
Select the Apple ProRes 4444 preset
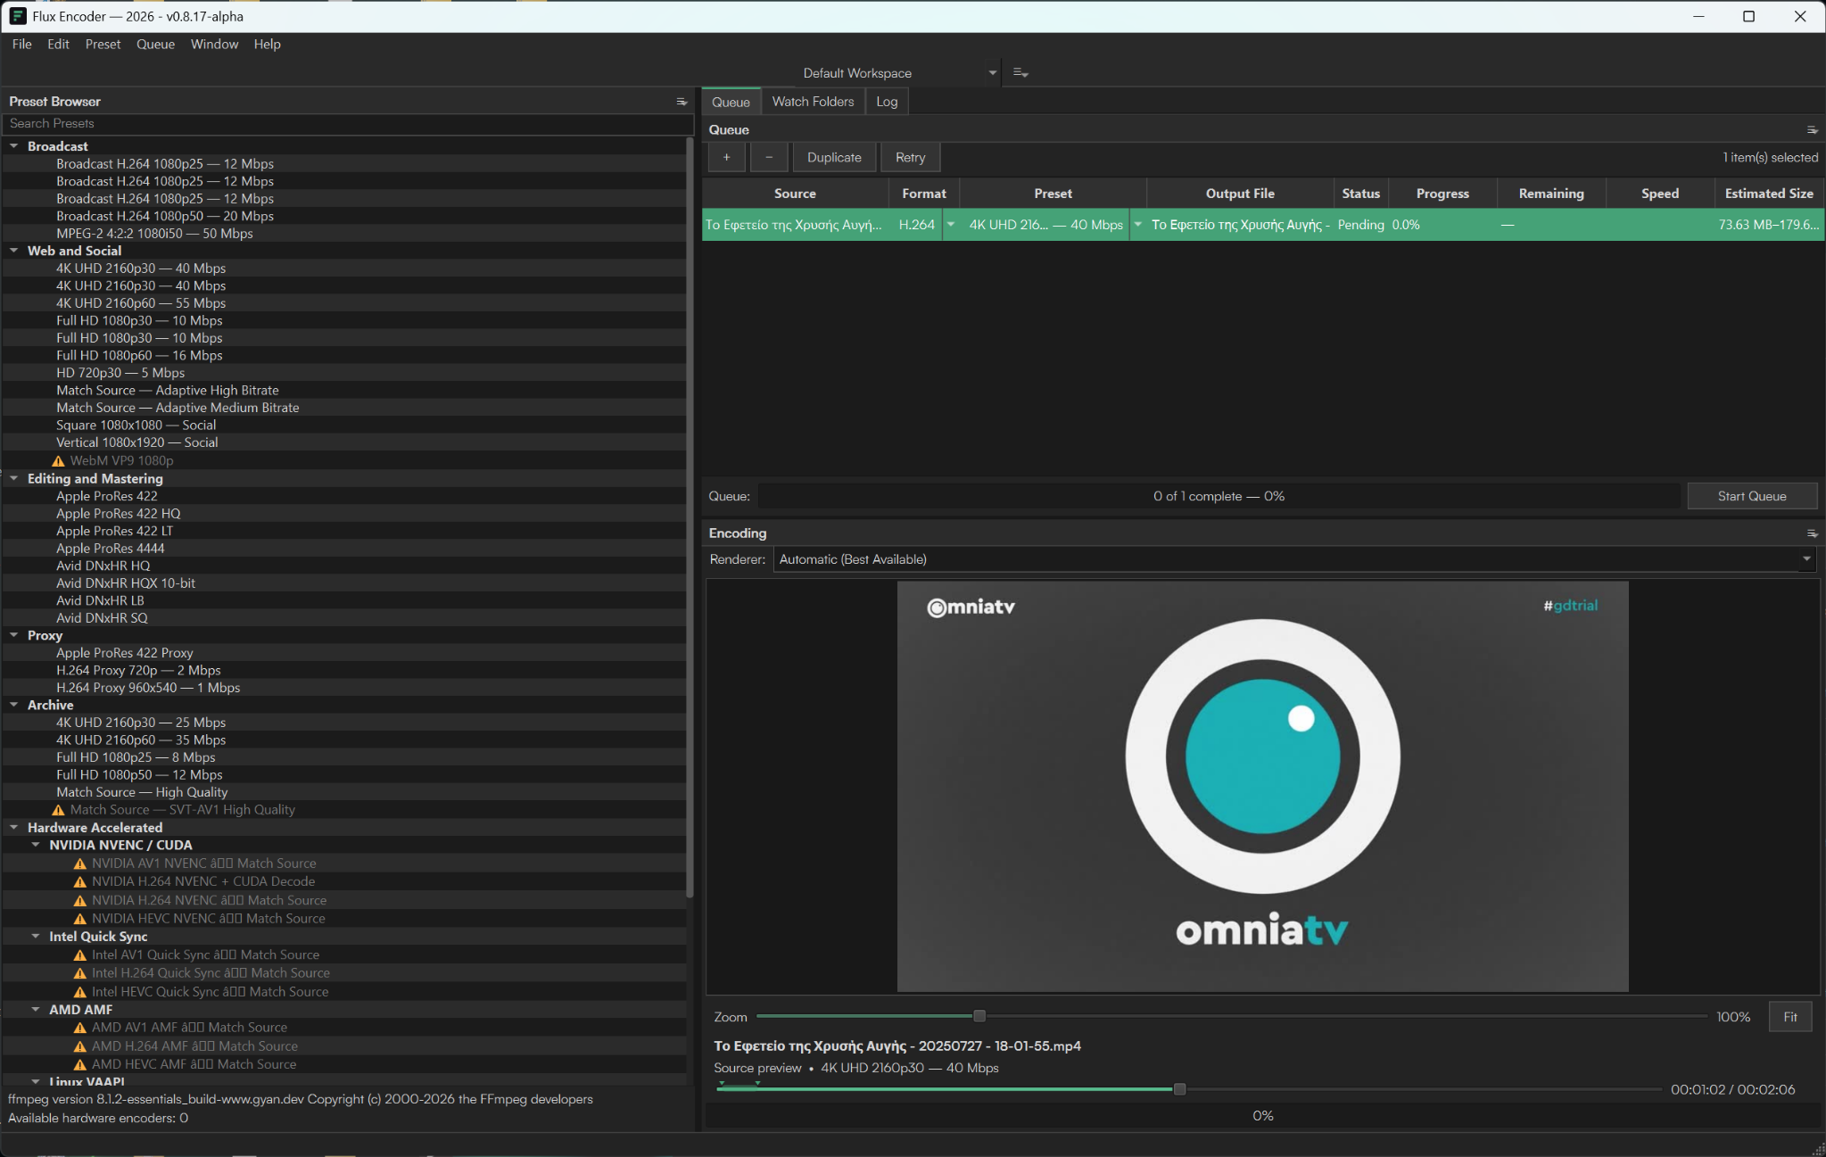click(110, 549)
